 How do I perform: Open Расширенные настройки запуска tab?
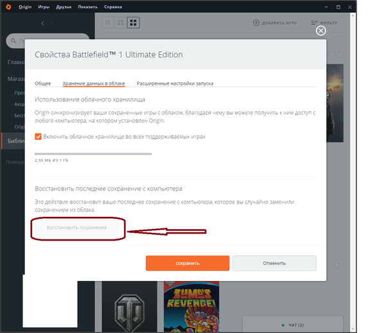tap(175, 83)
